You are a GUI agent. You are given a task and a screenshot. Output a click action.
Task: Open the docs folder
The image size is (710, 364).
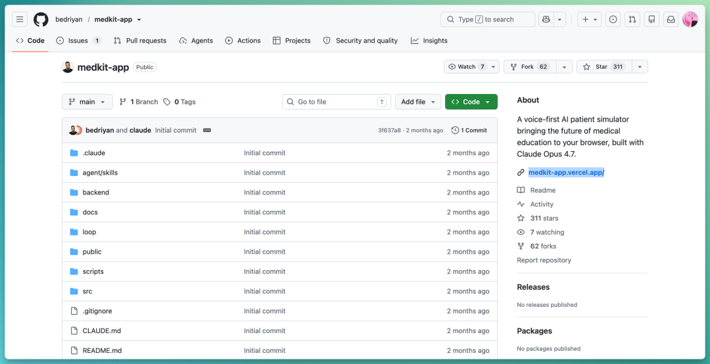[x=90, y=212]
